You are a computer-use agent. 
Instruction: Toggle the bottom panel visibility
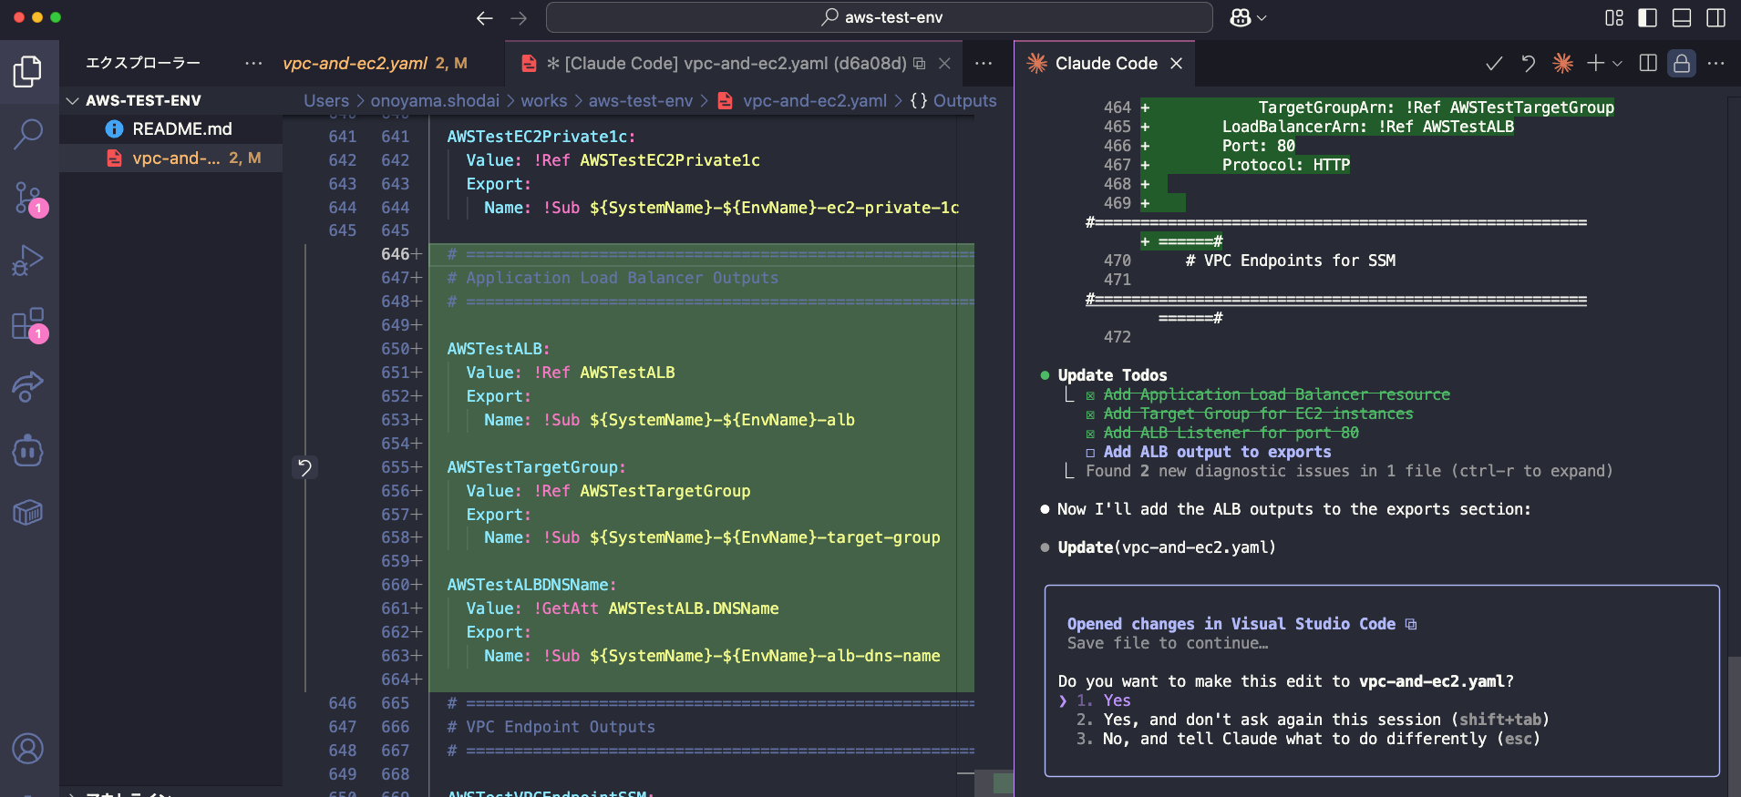click(x=1682, y=17)
